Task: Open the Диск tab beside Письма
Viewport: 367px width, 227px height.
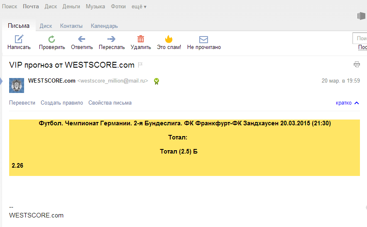Action: click(46, 26)
